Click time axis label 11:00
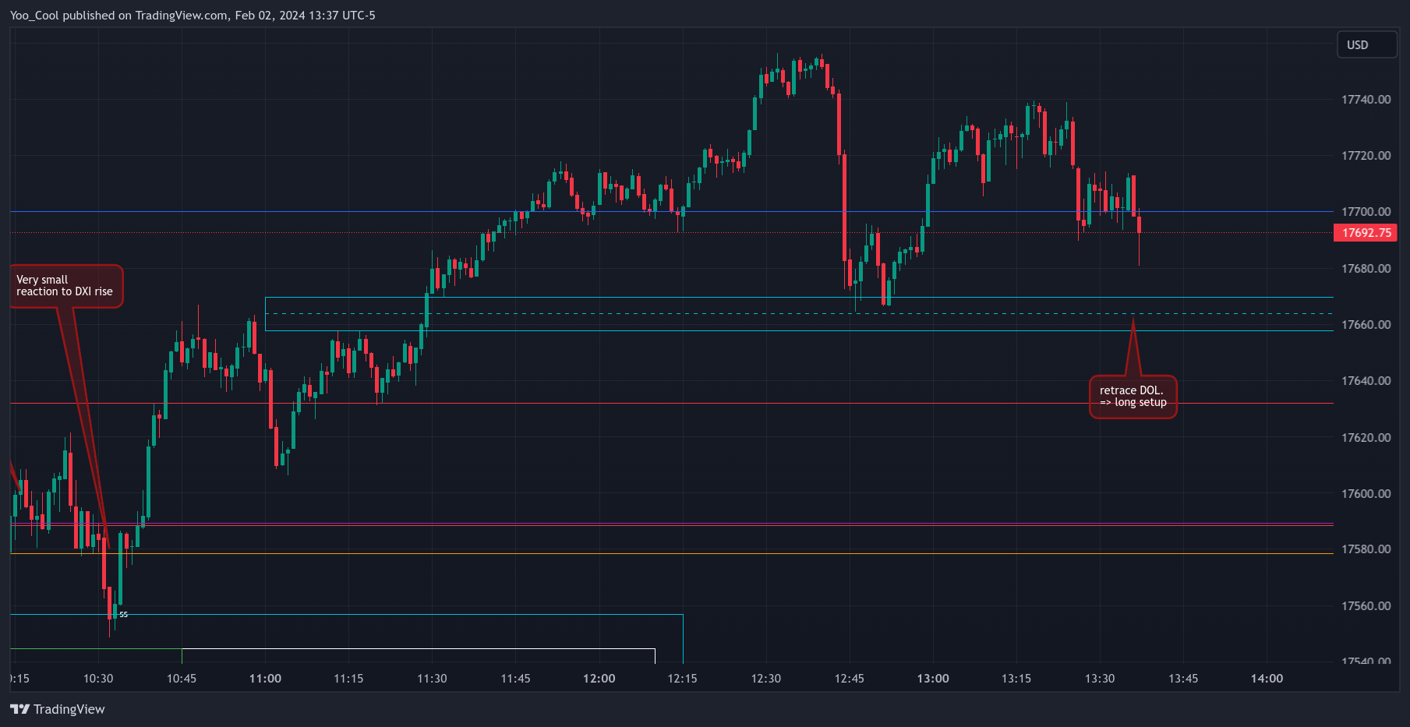 tap(265, 679)
